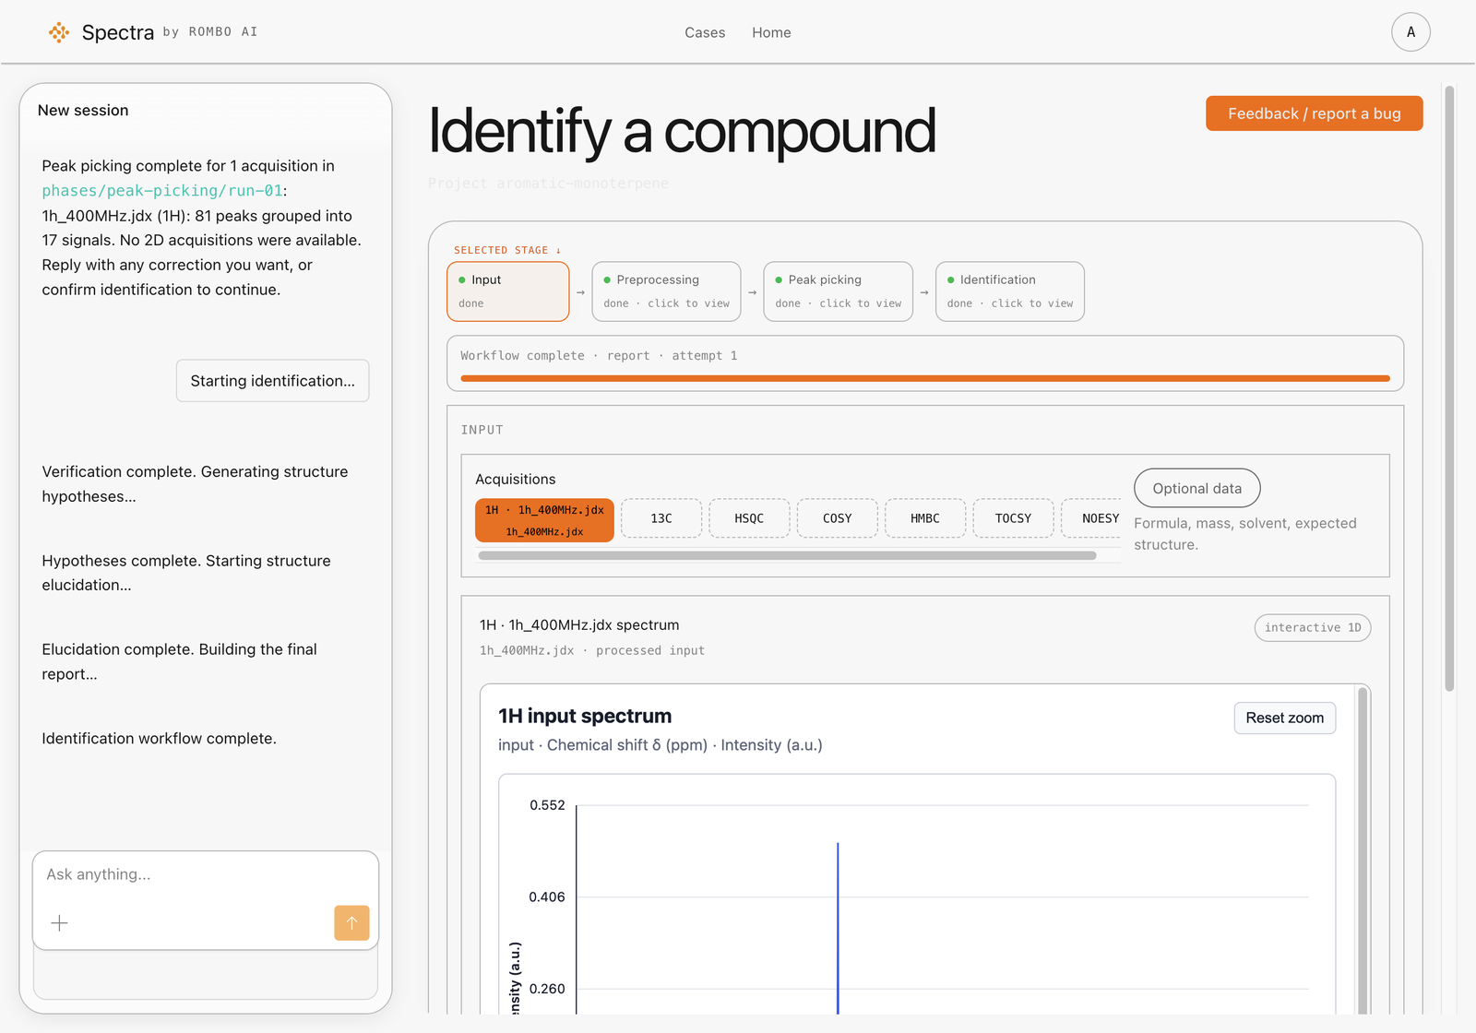Click the Spectra logo icon
Screen dimensions: 1476x1033
59,32
